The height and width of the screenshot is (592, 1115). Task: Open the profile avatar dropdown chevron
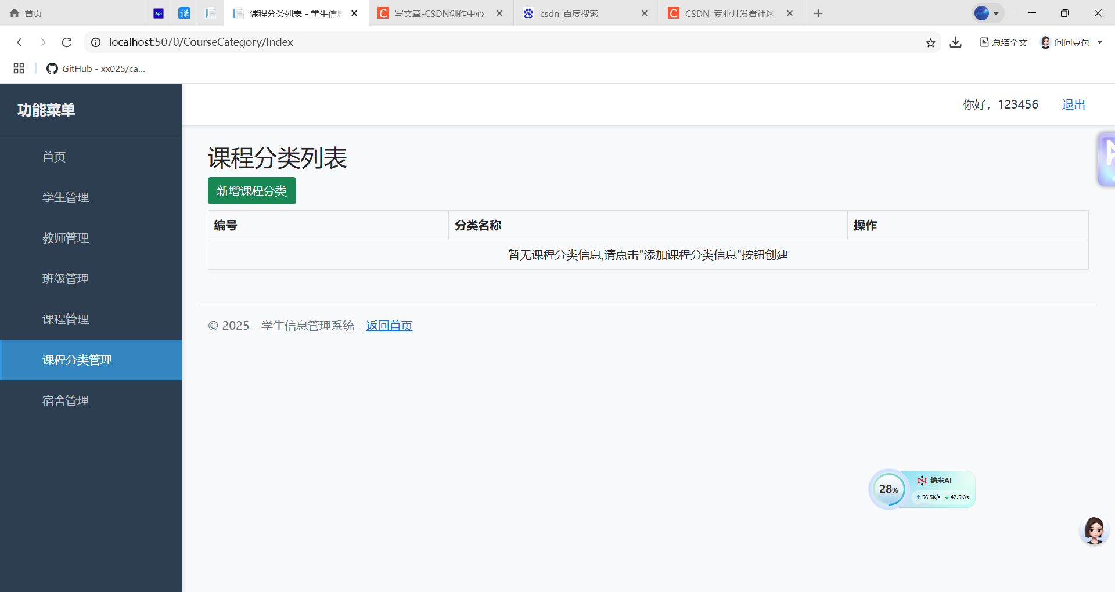tap(995, 13)
